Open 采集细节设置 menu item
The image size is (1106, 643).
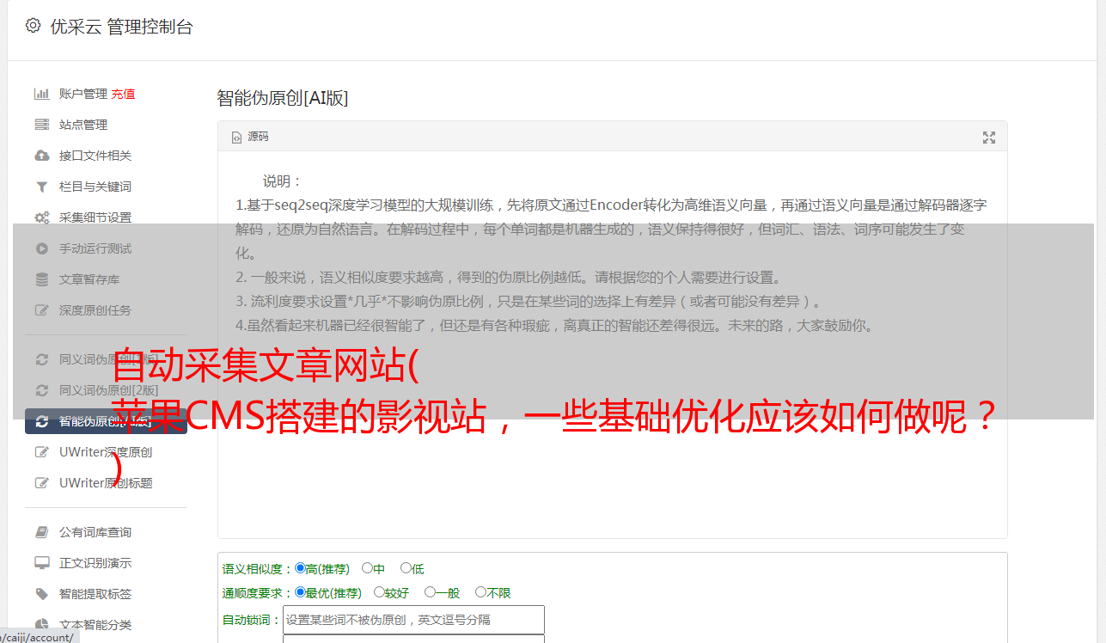pyautogui.click(x=95, y=217)
